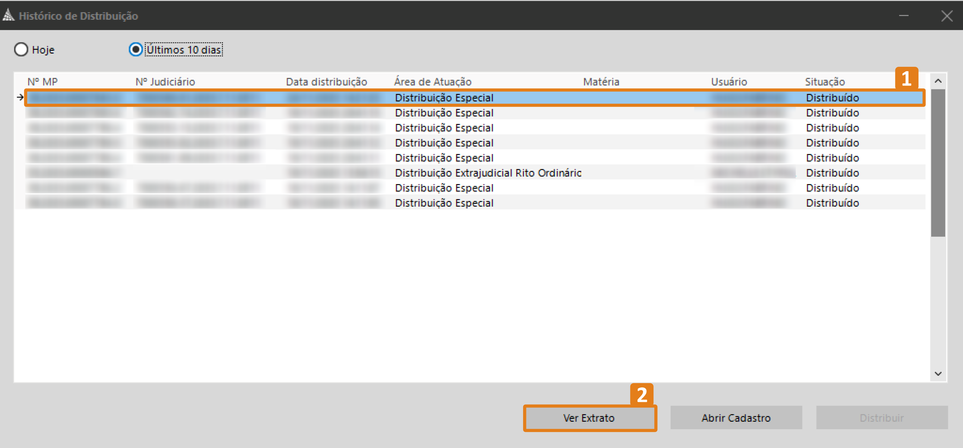Close the Histórico de Distribuição window

946,16
